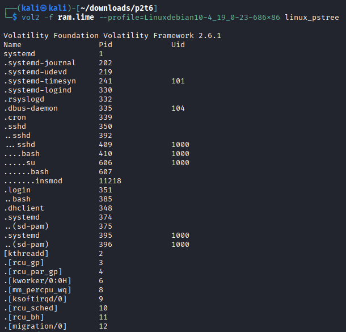
Task: Click the Uid column header
Action: 178,44
